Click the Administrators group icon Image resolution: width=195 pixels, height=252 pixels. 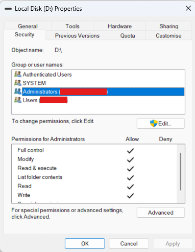tap(18, 91)
